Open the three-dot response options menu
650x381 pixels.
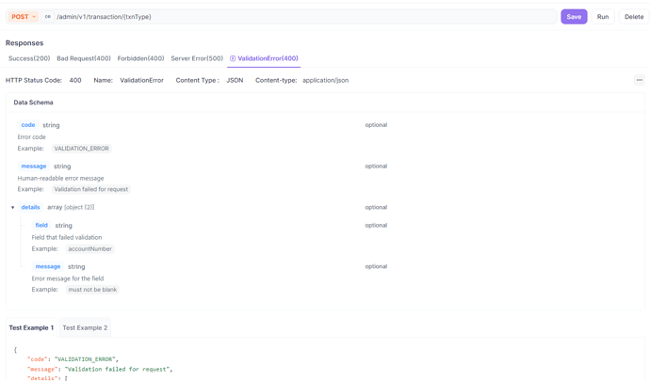point(639,80)
